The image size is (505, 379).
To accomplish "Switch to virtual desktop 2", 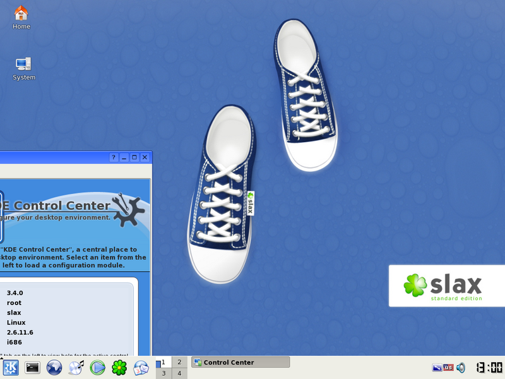I will [179, 362].
